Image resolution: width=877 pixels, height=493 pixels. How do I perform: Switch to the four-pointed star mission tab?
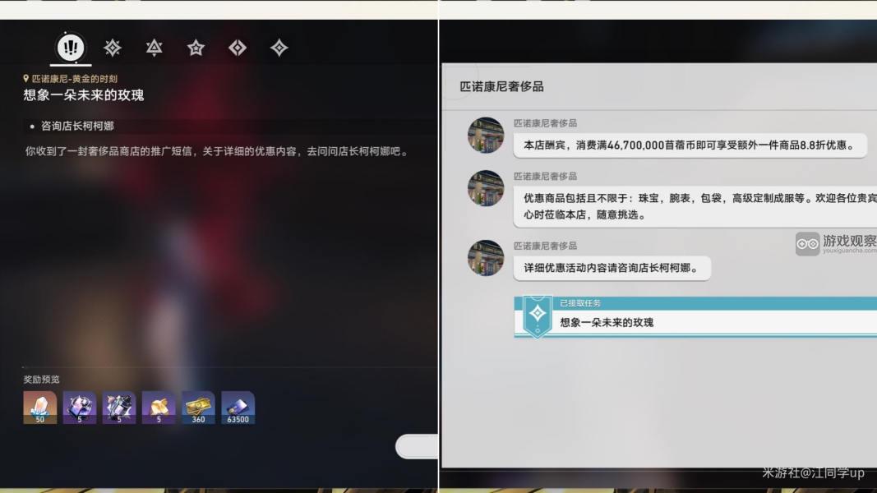pyautogui.click(x=112, y=48)
